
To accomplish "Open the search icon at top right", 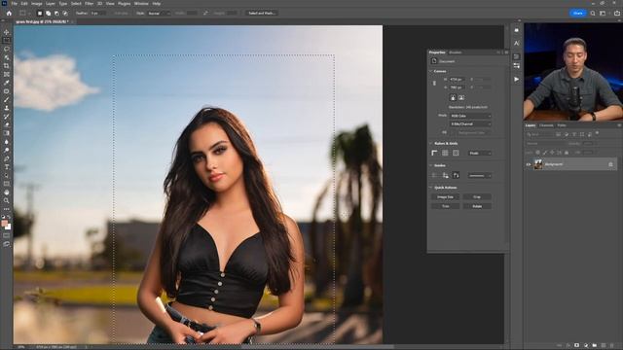I will click(x=593, y=13).
